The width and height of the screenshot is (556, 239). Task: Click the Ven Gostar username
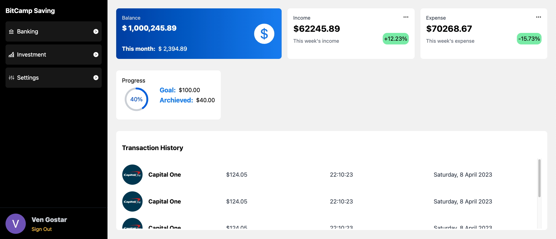[49, 220]
